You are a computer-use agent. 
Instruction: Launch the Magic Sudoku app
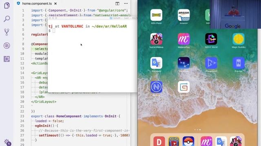coord(239,39)
